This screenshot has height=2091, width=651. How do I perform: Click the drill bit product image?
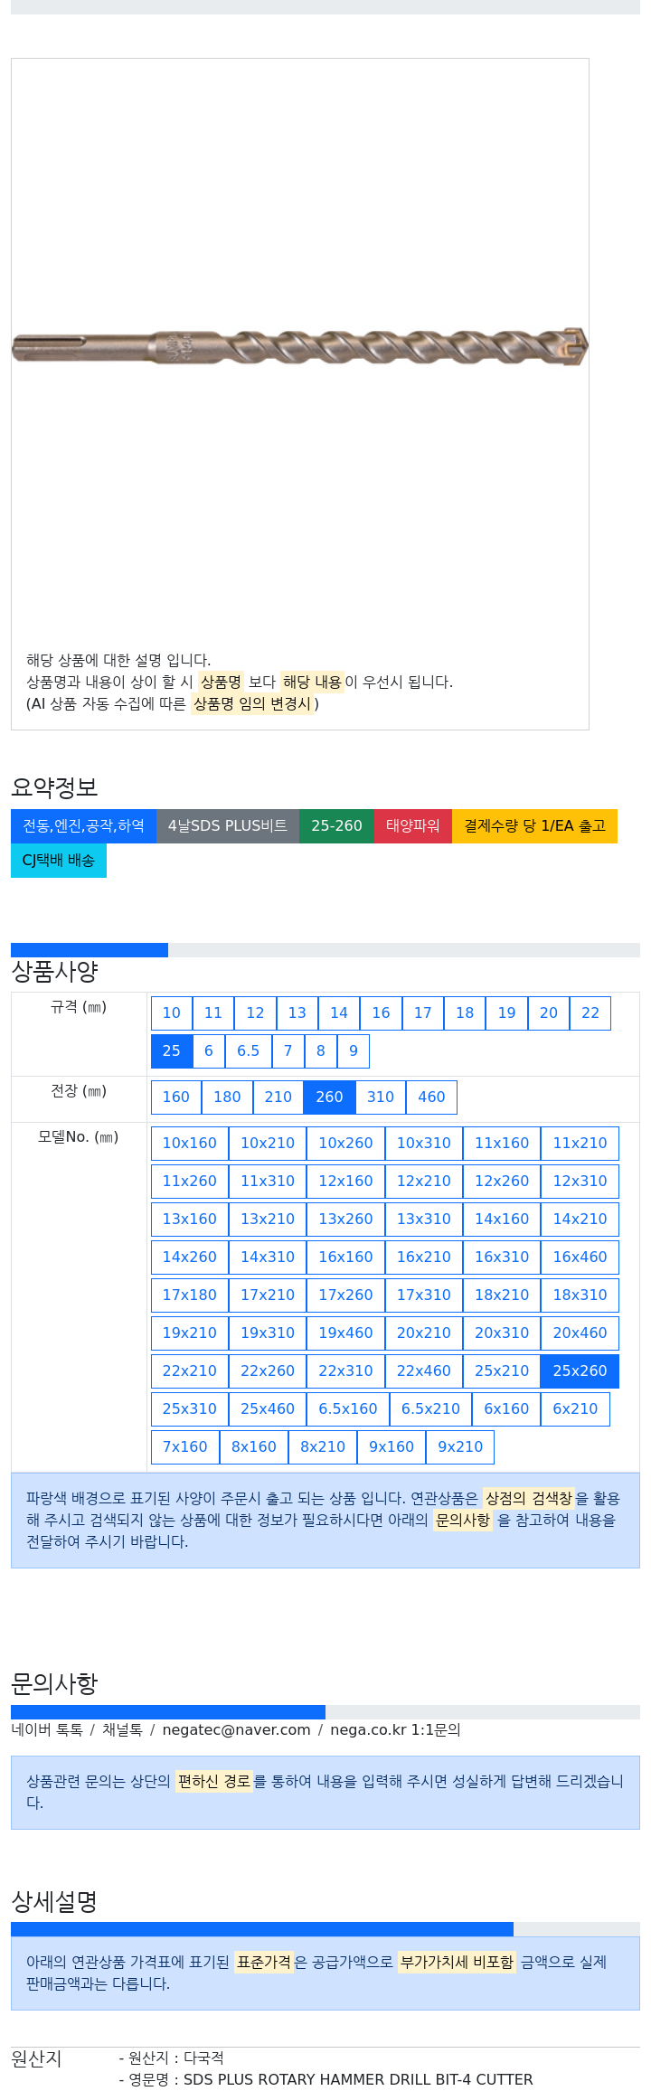coord(300,346)
